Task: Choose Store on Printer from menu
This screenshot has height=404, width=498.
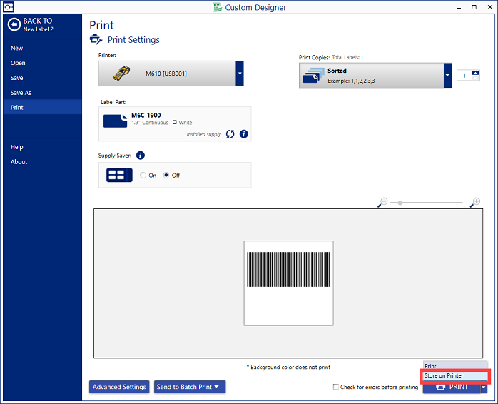Action: click(x=454, y=375)
